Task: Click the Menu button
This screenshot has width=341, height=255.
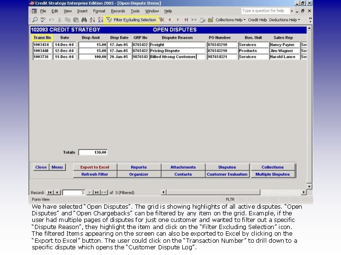Action: (x=57, y=167)
